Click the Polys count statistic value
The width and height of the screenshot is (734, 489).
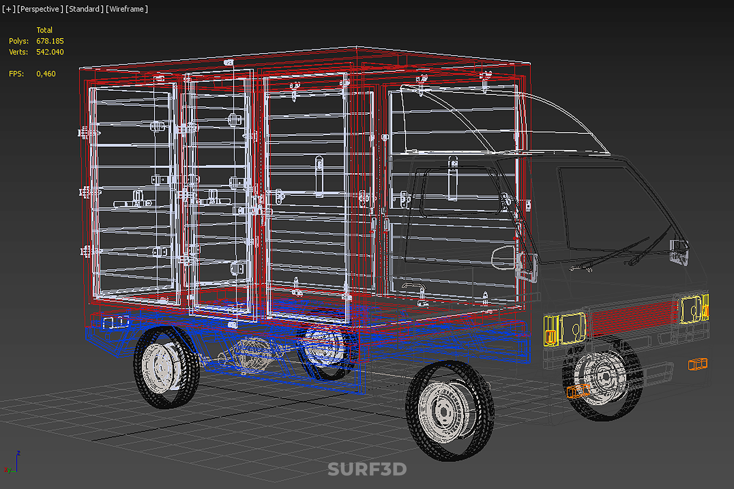point(50,41)
